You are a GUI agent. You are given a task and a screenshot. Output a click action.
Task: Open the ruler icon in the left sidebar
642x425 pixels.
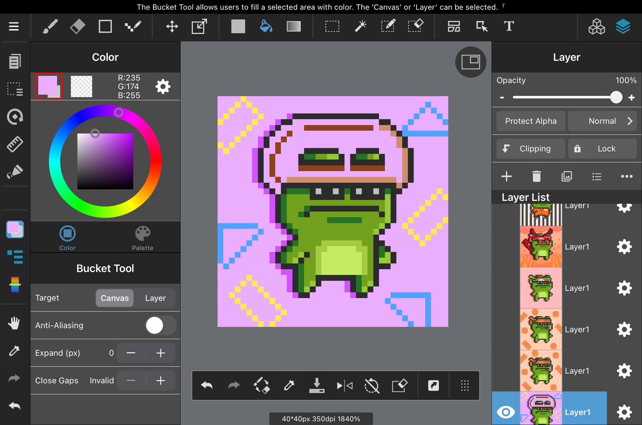(14, 144)
